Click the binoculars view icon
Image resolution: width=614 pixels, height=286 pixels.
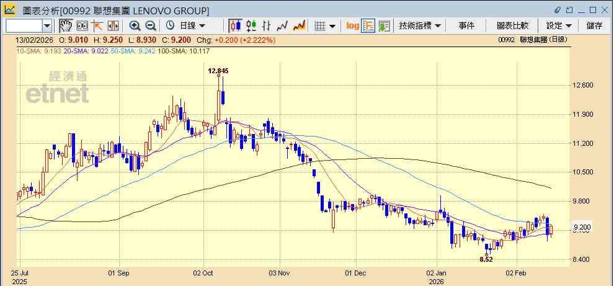click(82, 26)
